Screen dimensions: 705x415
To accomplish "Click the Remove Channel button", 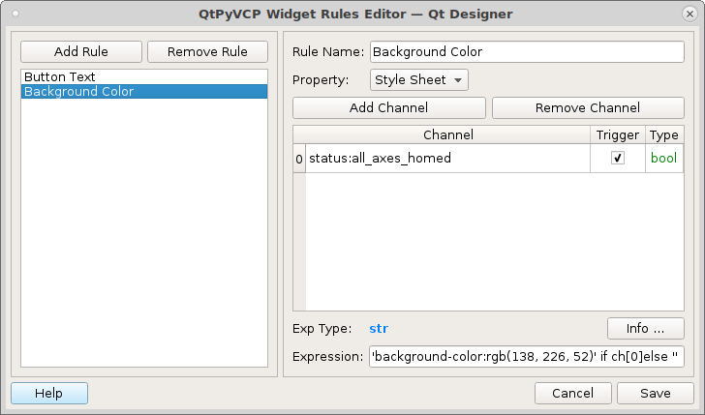I will coord(588,107).
